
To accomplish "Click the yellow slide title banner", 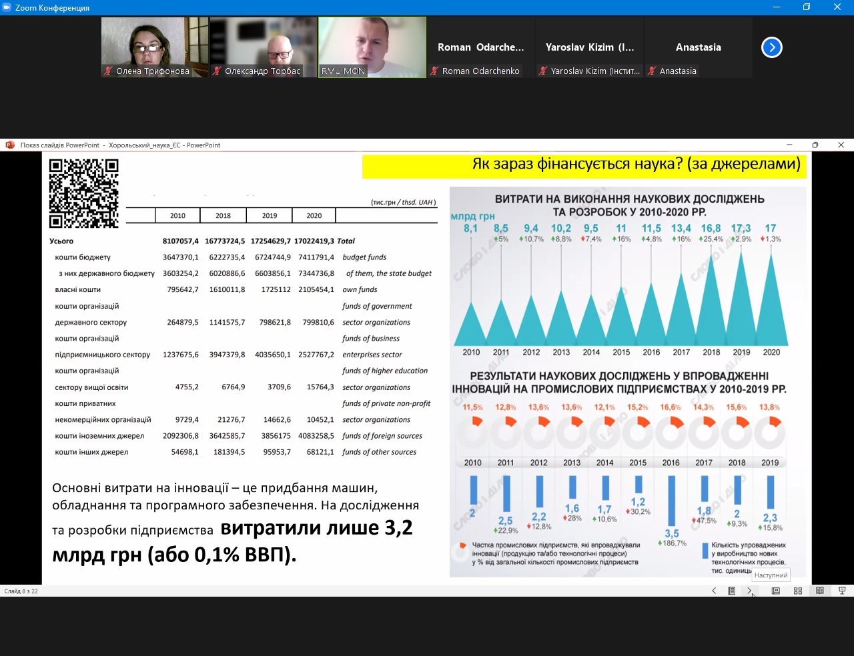I will (584, 167).
